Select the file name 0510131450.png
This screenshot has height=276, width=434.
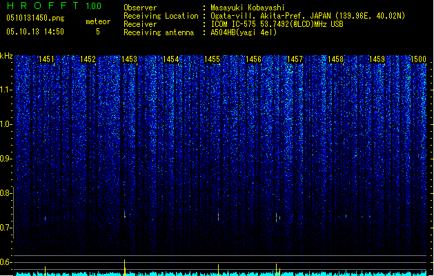pos(35,18)
